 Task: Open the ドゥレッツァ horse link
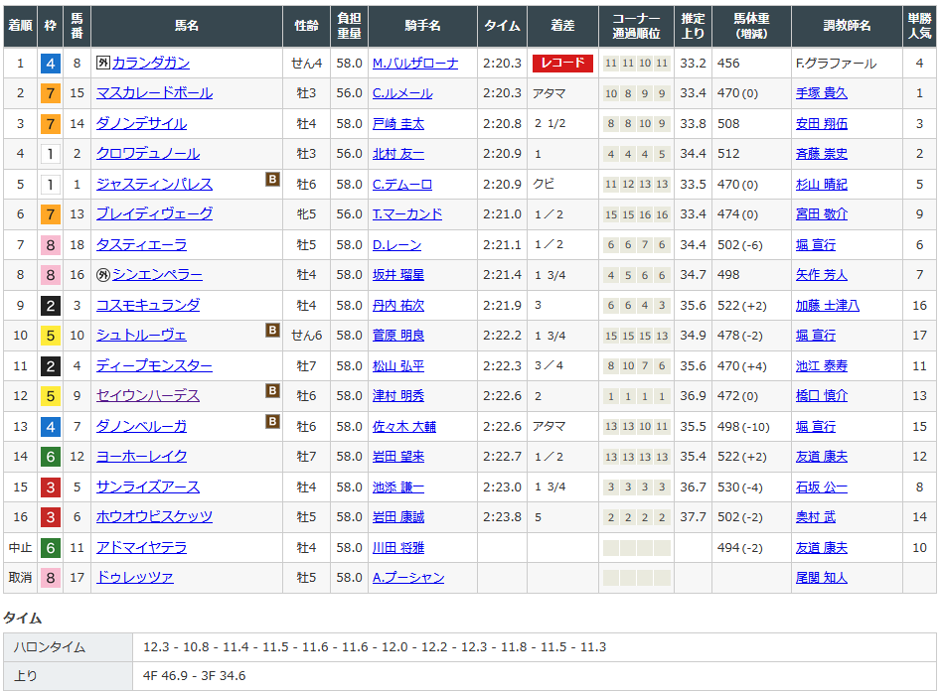click(135, 578)
